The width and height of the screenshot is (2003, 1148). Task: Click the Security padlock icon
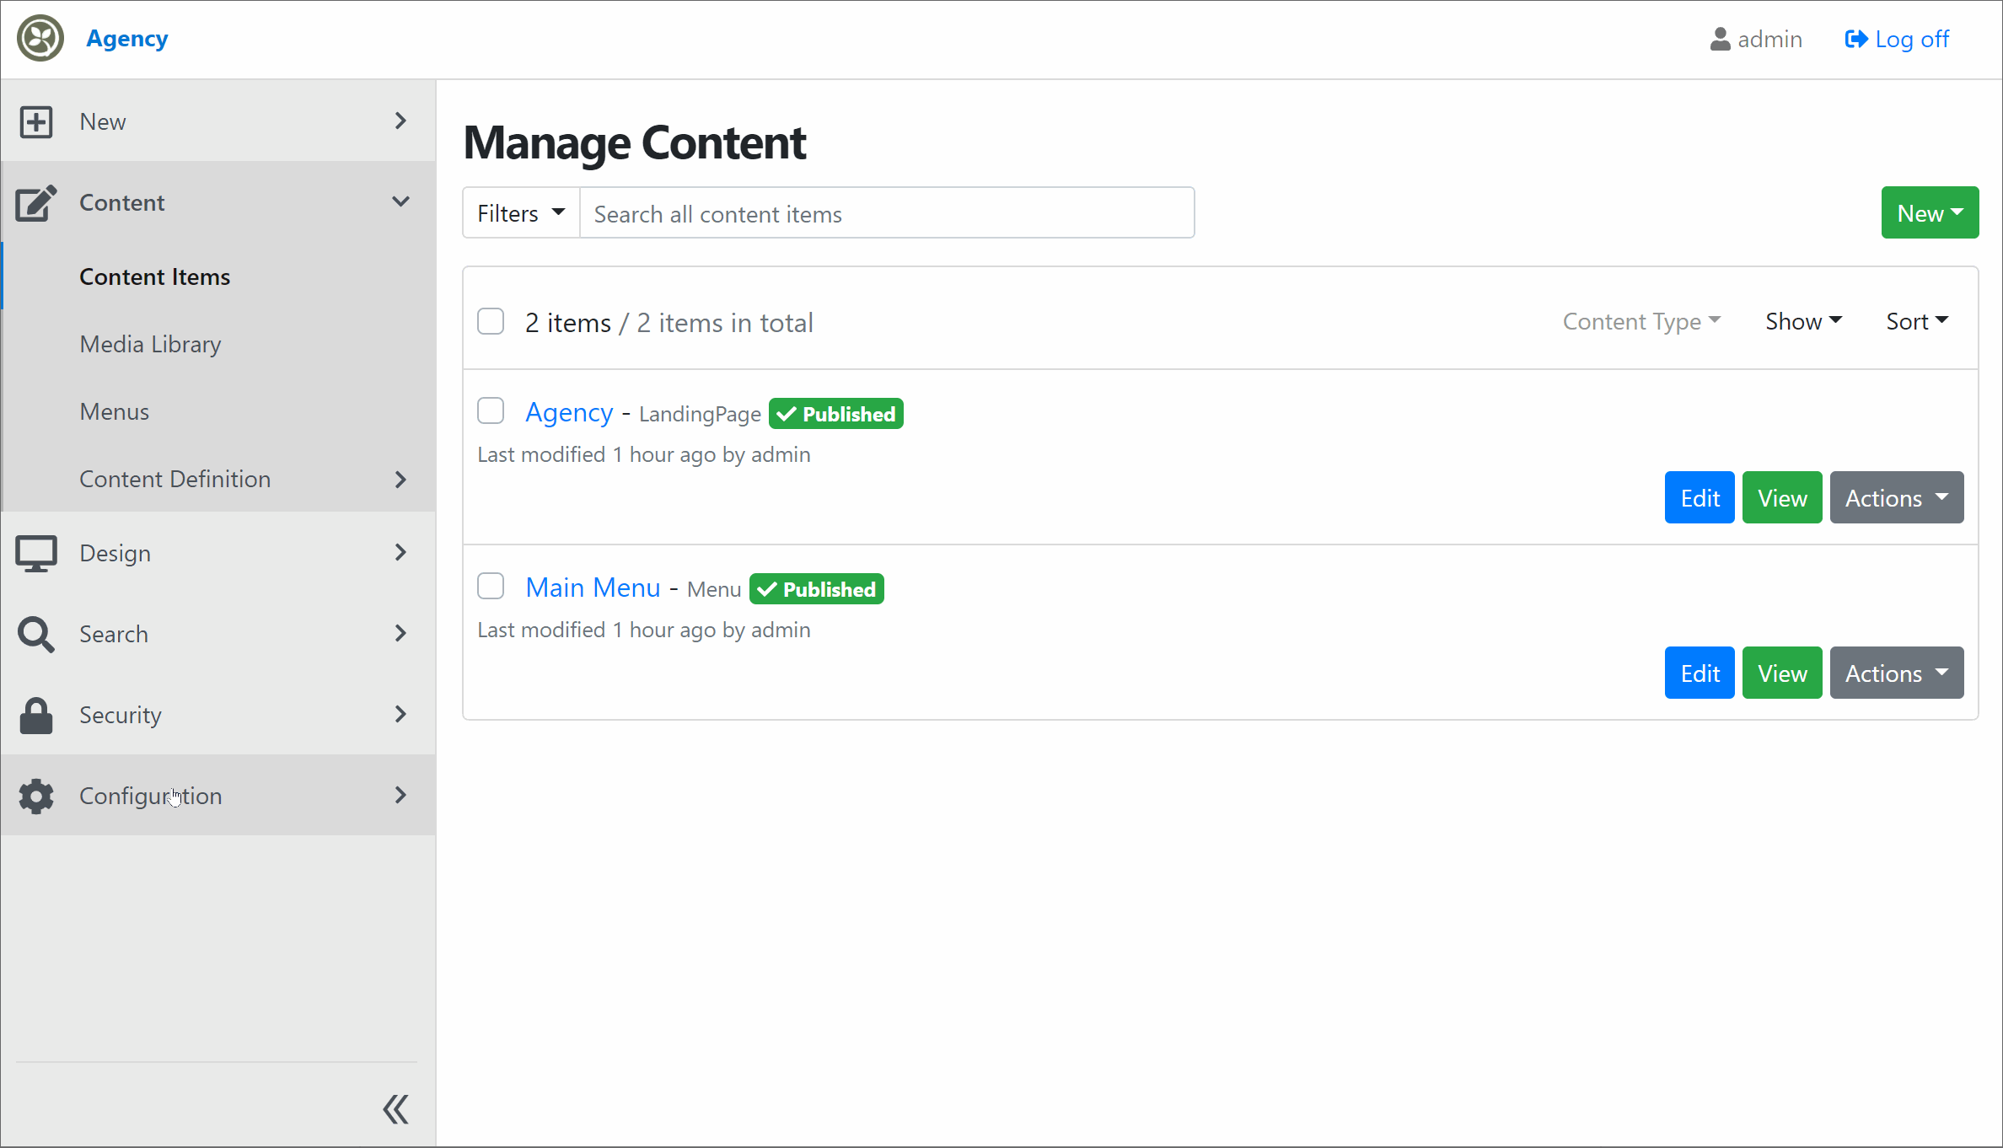[x=36, y=715]
